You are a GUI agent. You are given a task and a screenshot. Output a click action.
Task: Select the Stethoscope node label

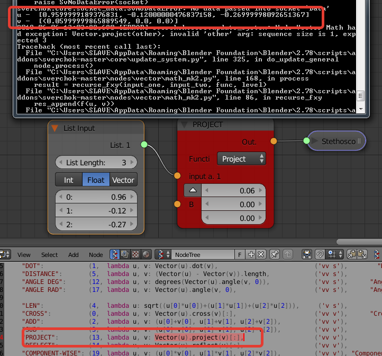click(339, 141)
